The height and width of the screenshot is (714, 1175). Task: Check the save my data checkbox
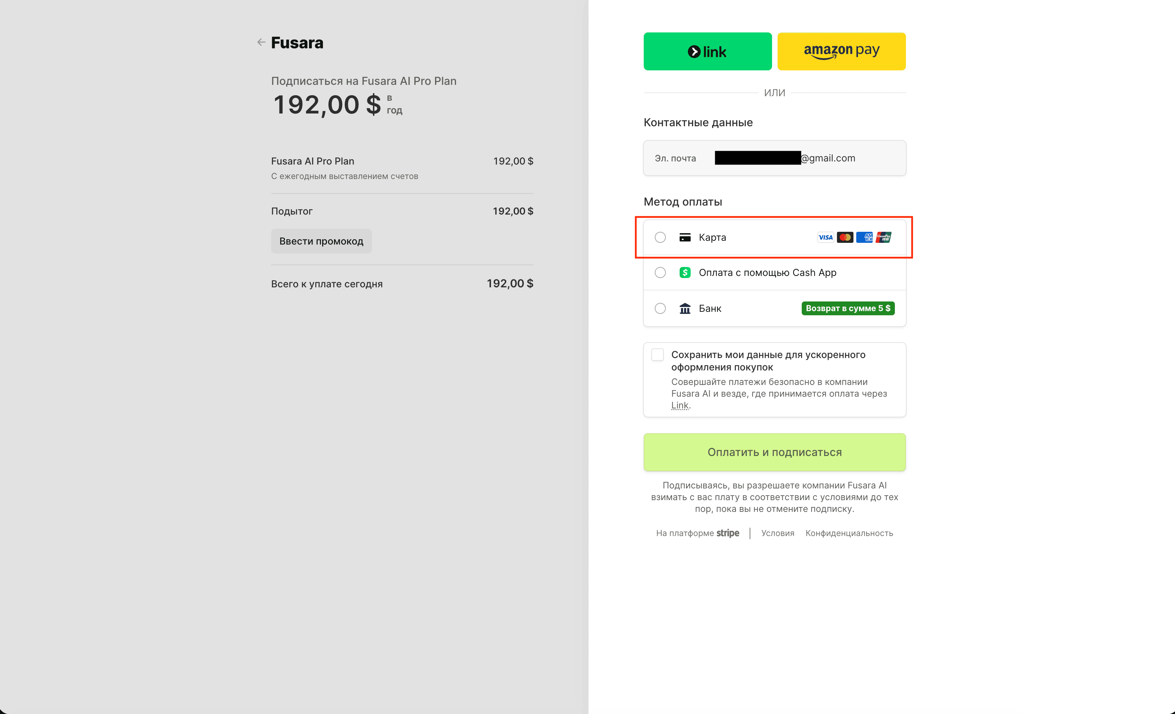point(657,354)
